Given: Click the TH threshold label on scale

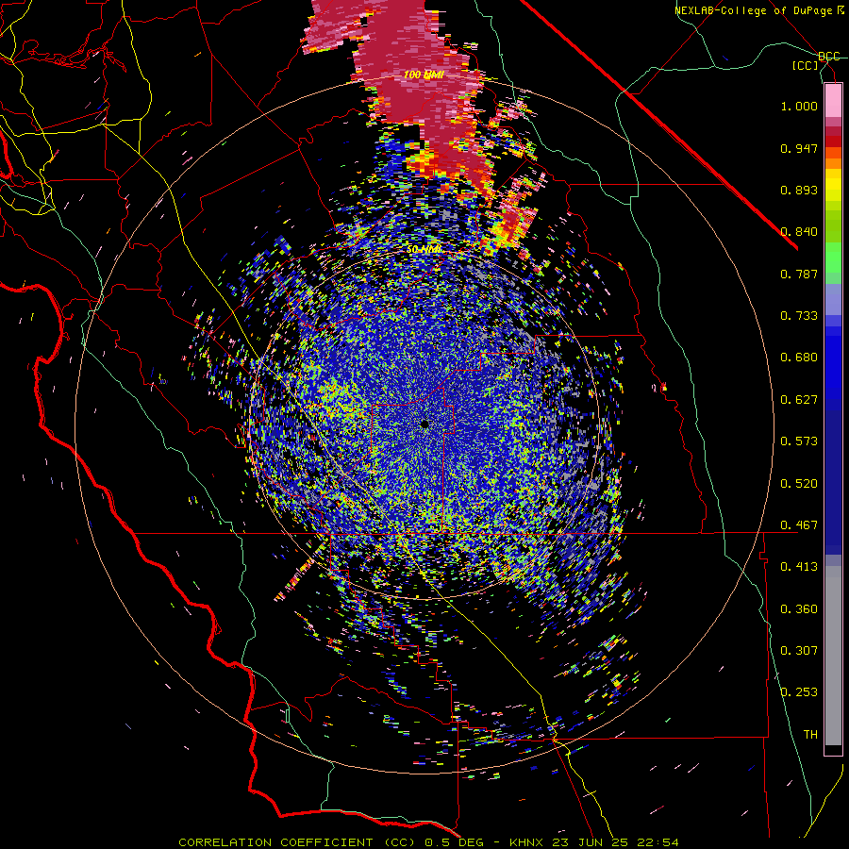Looking at the screenshot, I should [x=810, y=735].
